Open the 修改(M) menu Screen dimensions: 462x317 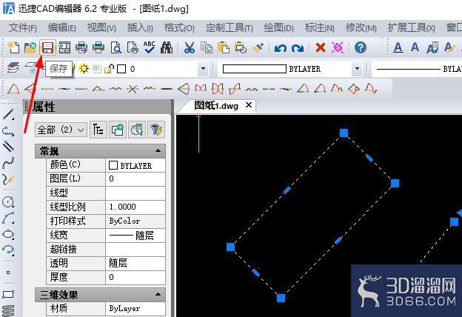coord(361,28)
